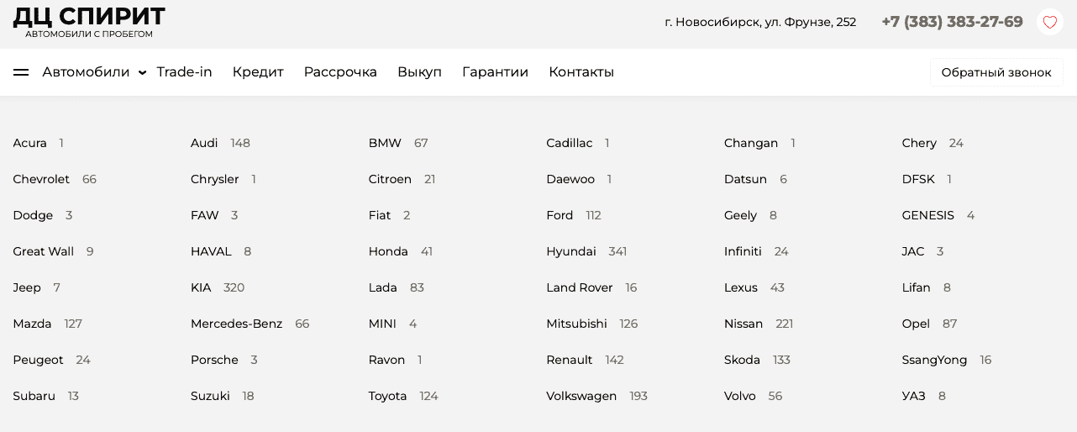Expand the Автомобили dropdown
1077x432 pixels.
[93, 72]
